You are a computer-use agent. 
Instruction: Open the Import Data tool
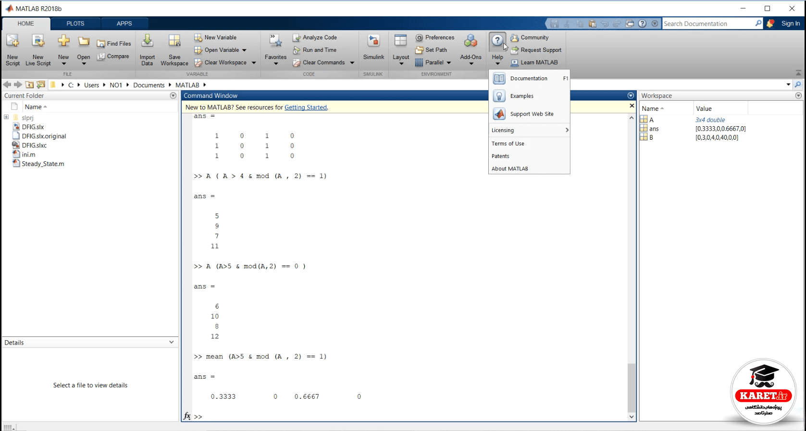[x=147, y=50]
